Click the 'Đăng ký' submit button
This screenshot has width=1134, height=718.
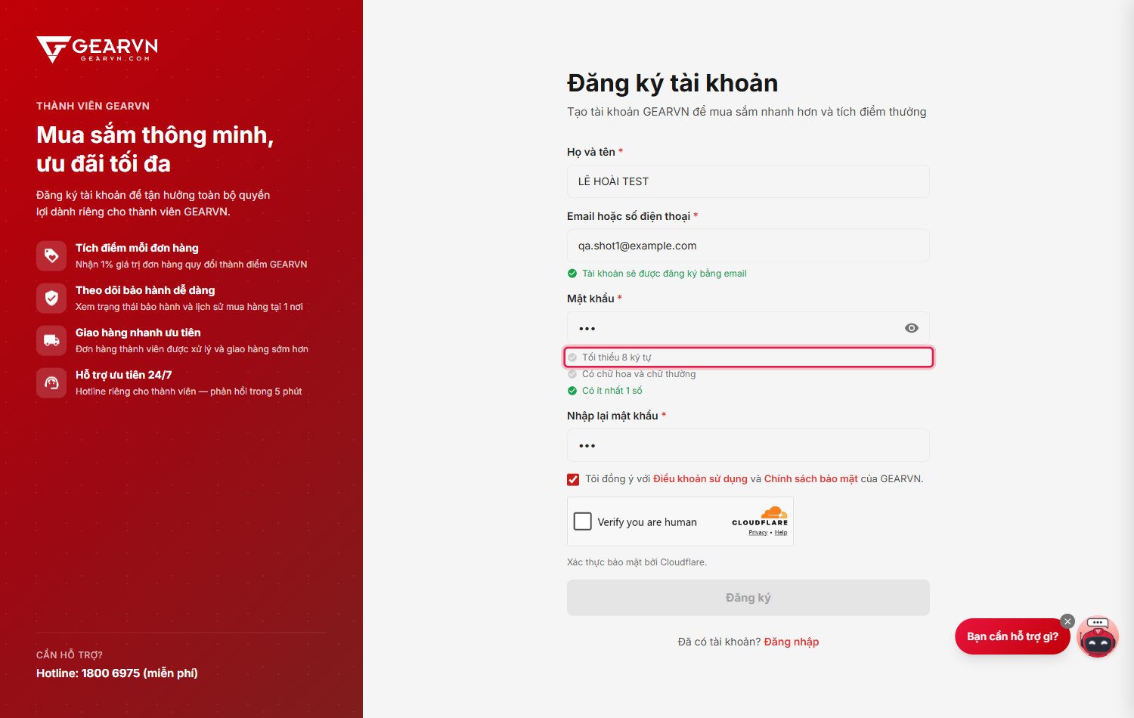748,598
